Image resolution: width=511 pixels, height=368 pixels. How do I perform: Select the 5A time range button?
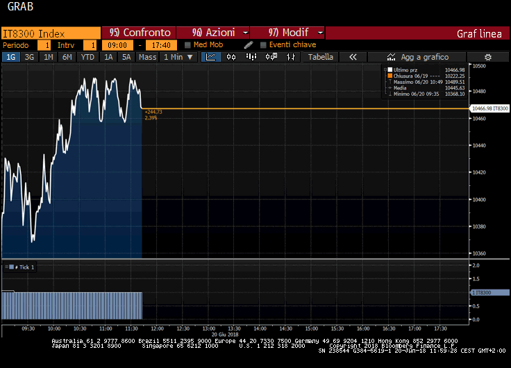click(126, 57)
